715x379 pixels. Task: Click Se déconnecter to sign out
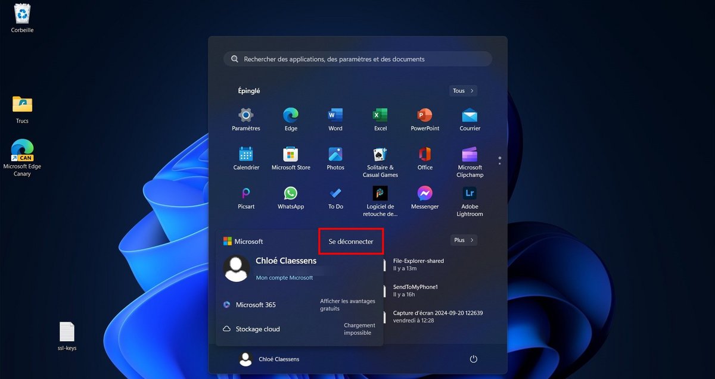[351, 242]
